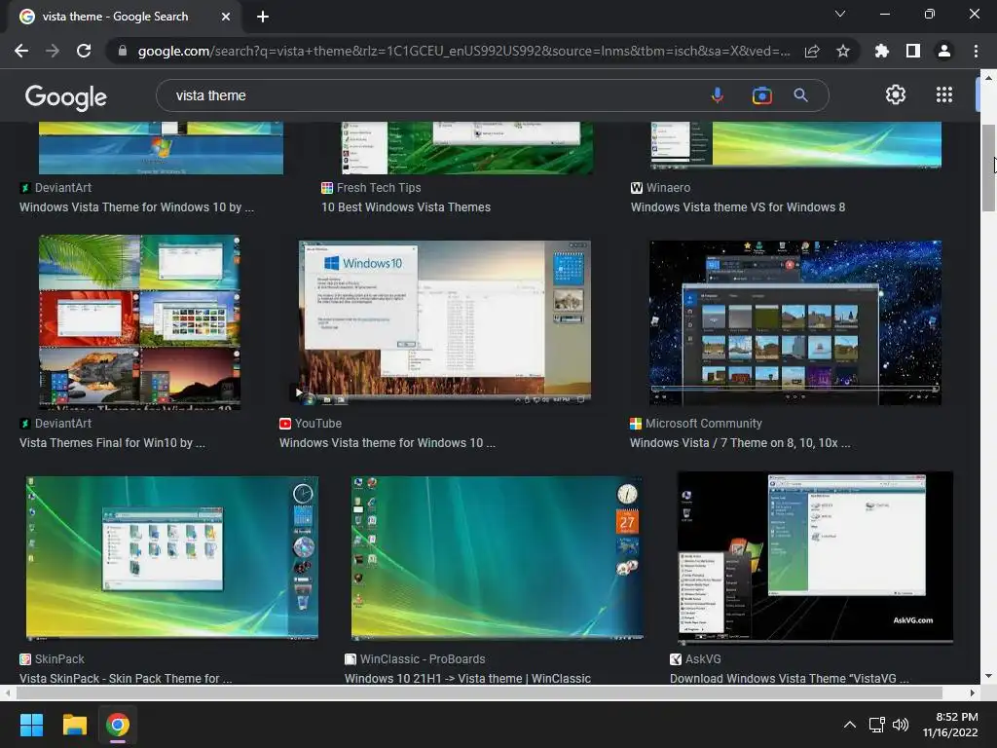997x748 pixels.
Task: Open Google quick settings gear
Action: [x=896, y=94]
